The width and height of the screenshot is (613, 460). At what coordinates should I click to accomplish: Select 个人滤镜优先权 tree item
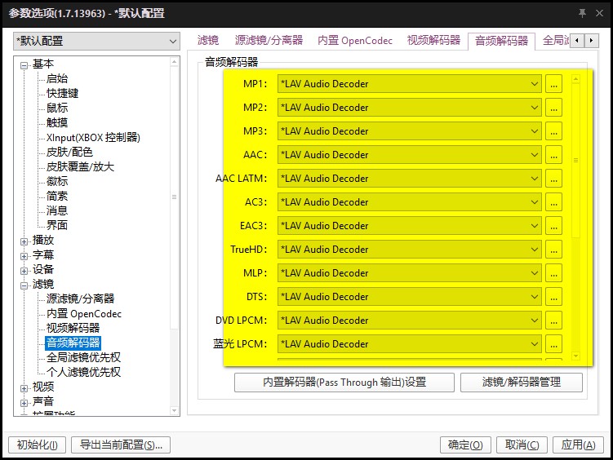83,372
